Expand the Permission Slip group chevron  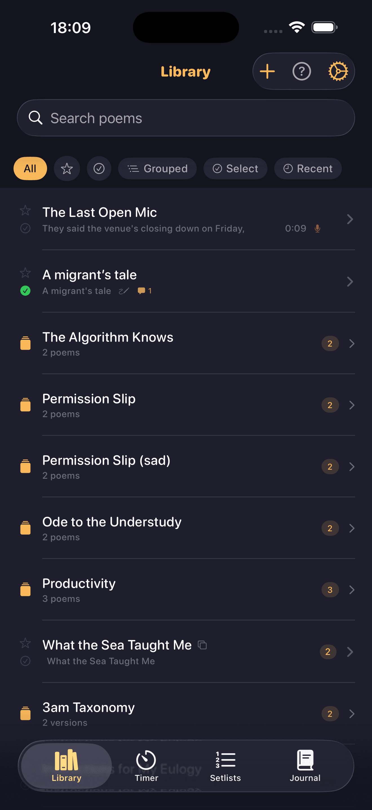coord(352,405)
